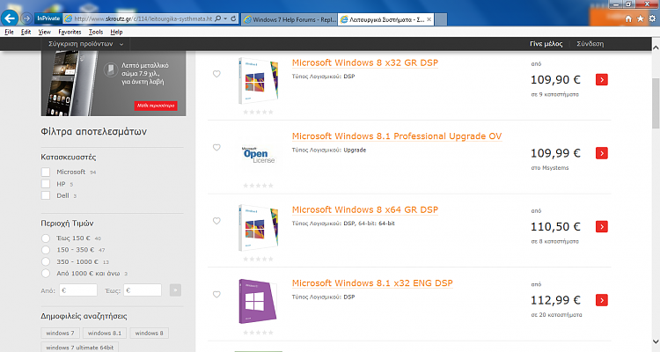Open the Tools menu

[96, 32]
